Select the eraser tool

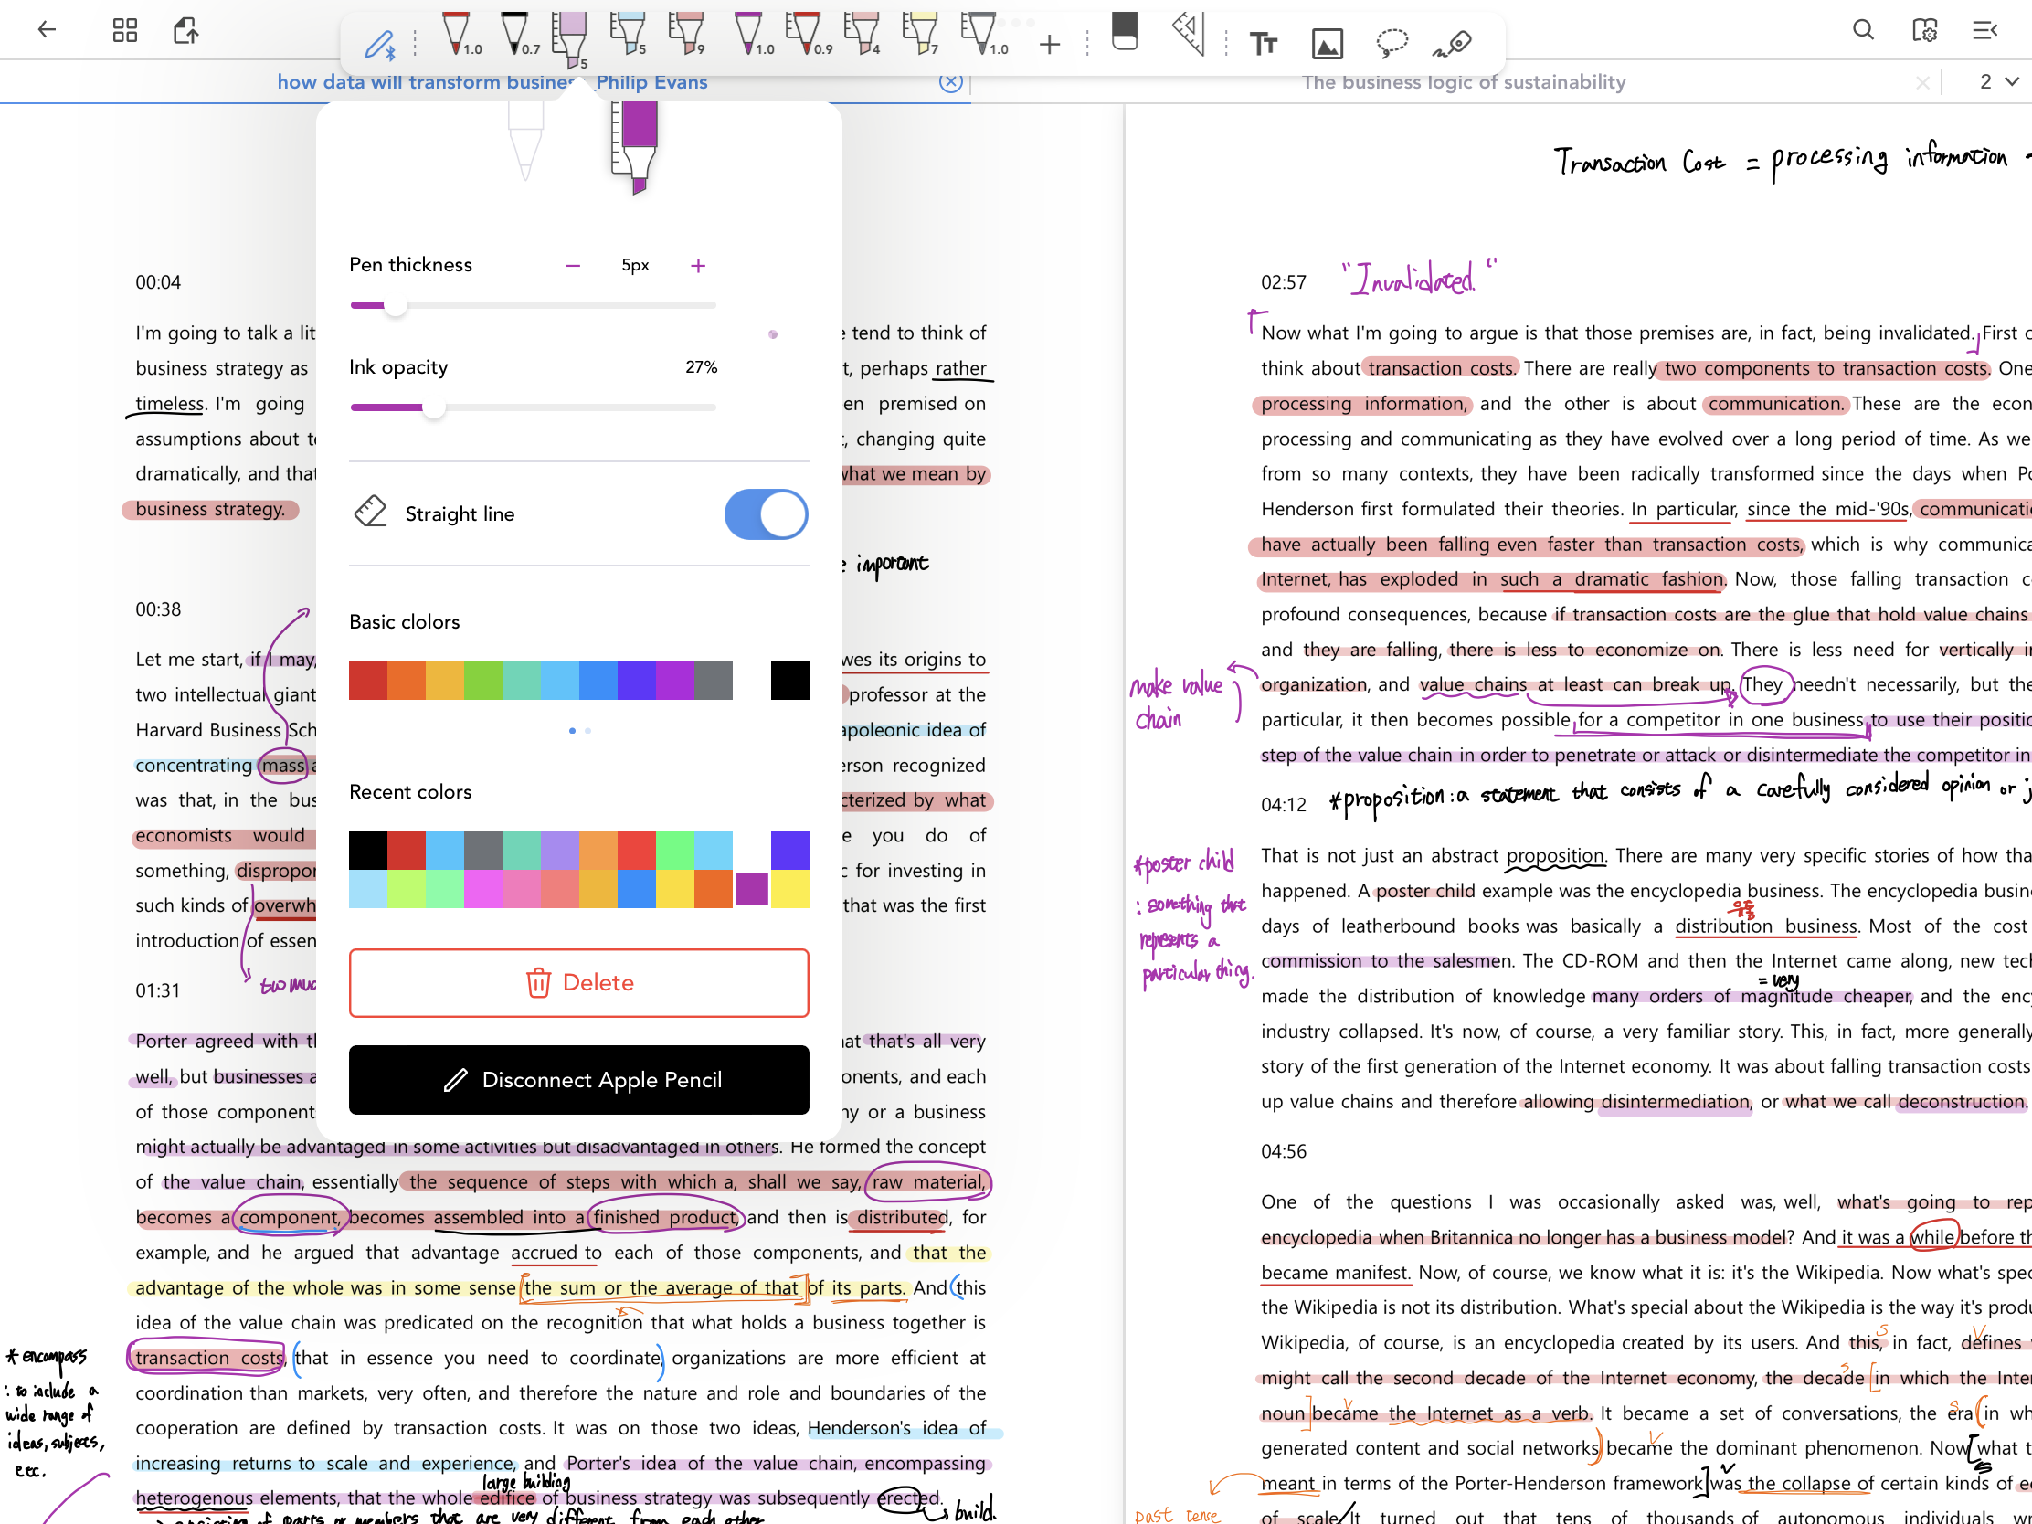pos(1124,33)
